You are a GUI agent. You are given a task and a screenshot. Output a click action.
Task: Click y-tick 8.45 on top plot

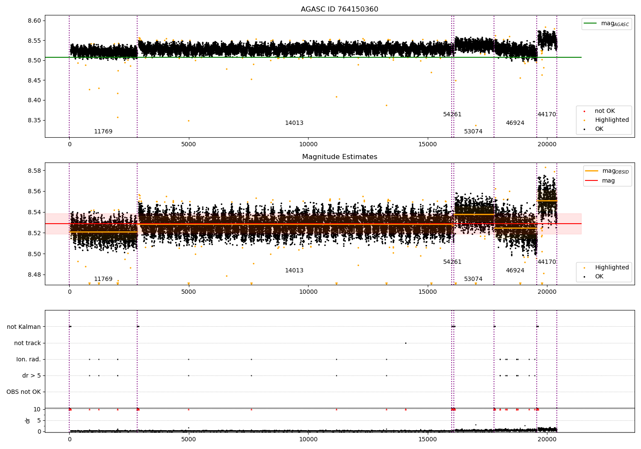tap(34, 81)
